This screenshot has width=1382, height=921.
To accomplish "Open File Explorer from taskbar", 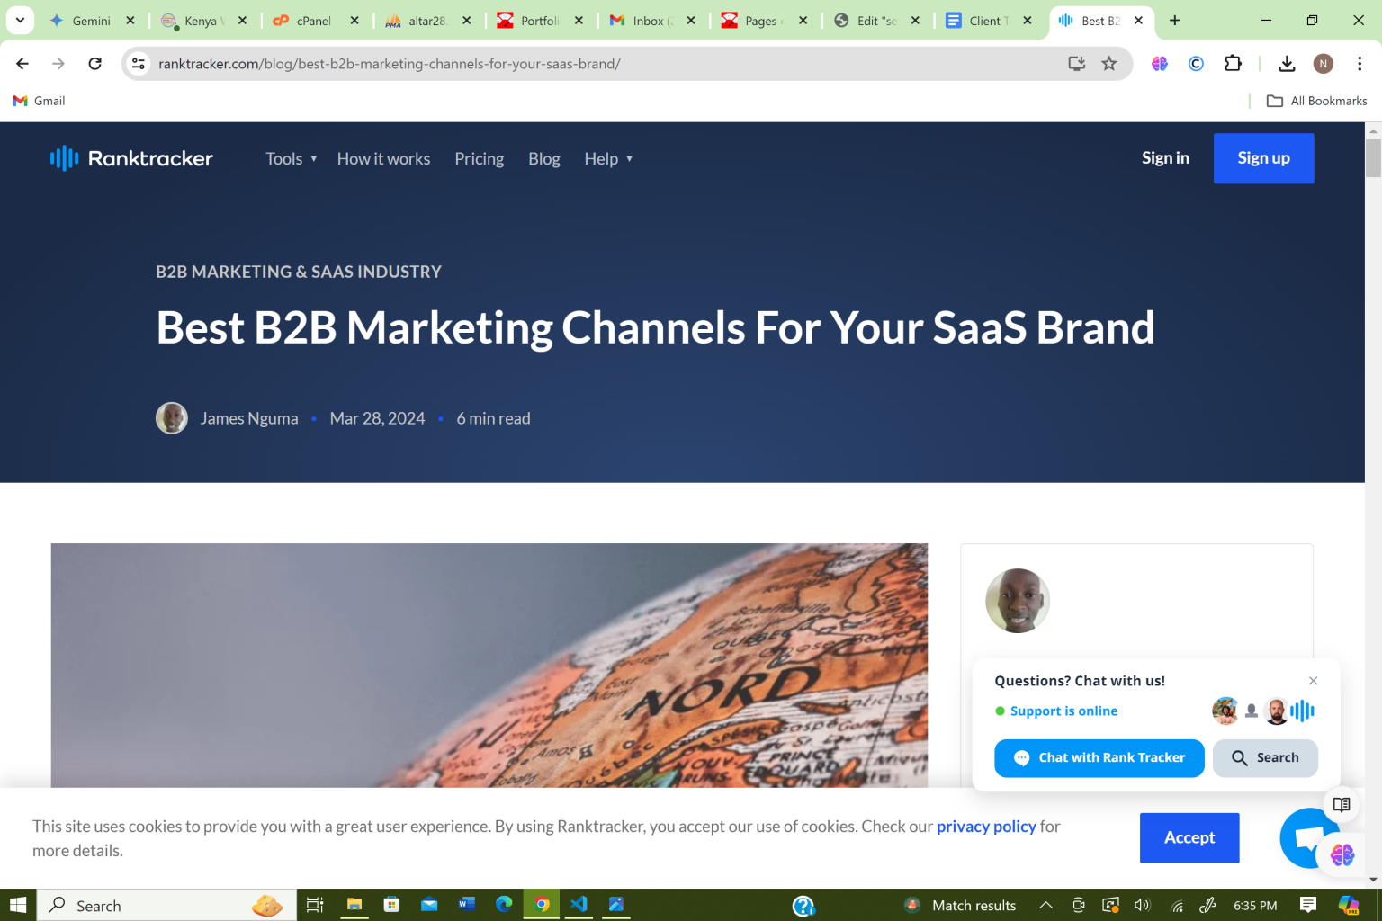I will [354, 905].
